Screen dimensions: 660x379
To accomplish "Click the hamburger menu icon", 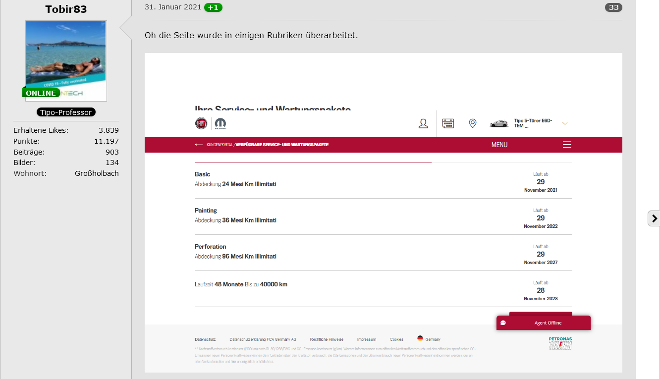I will pyautogui.click(x=567, y=145).
